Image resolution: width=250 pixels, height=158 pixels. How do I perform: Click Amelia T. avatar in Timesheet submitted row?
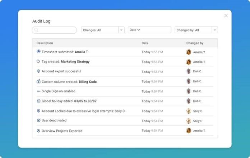click(x=189, y=52)
